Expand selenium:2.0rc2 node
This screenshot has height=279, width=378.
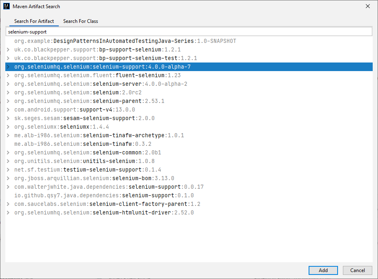tap(8, 92)
